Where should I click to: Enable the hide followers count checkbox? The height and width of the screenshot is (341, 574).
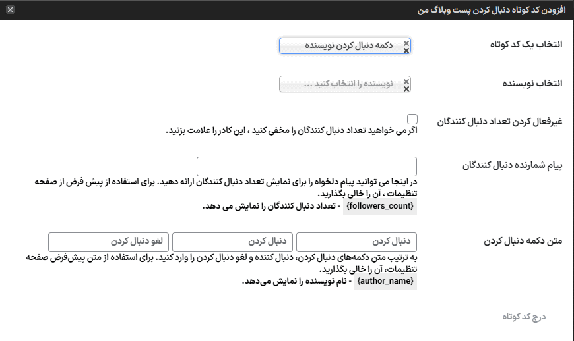[x=412, y=118]
